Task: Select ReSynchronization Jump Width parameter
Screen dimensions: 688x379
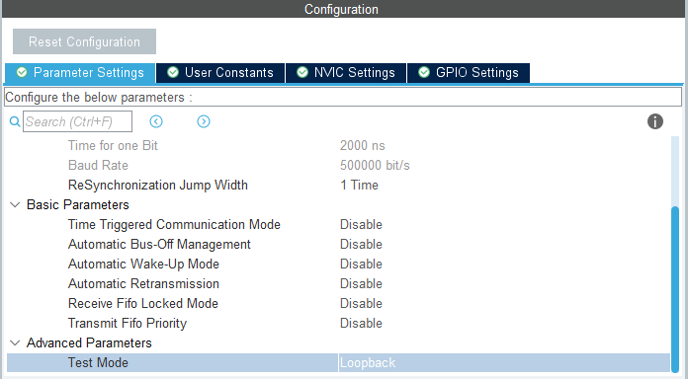Action: (x=158, y=185)
